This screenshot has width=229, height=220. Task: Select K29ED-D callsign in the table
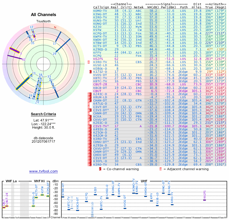pos(100,49)
